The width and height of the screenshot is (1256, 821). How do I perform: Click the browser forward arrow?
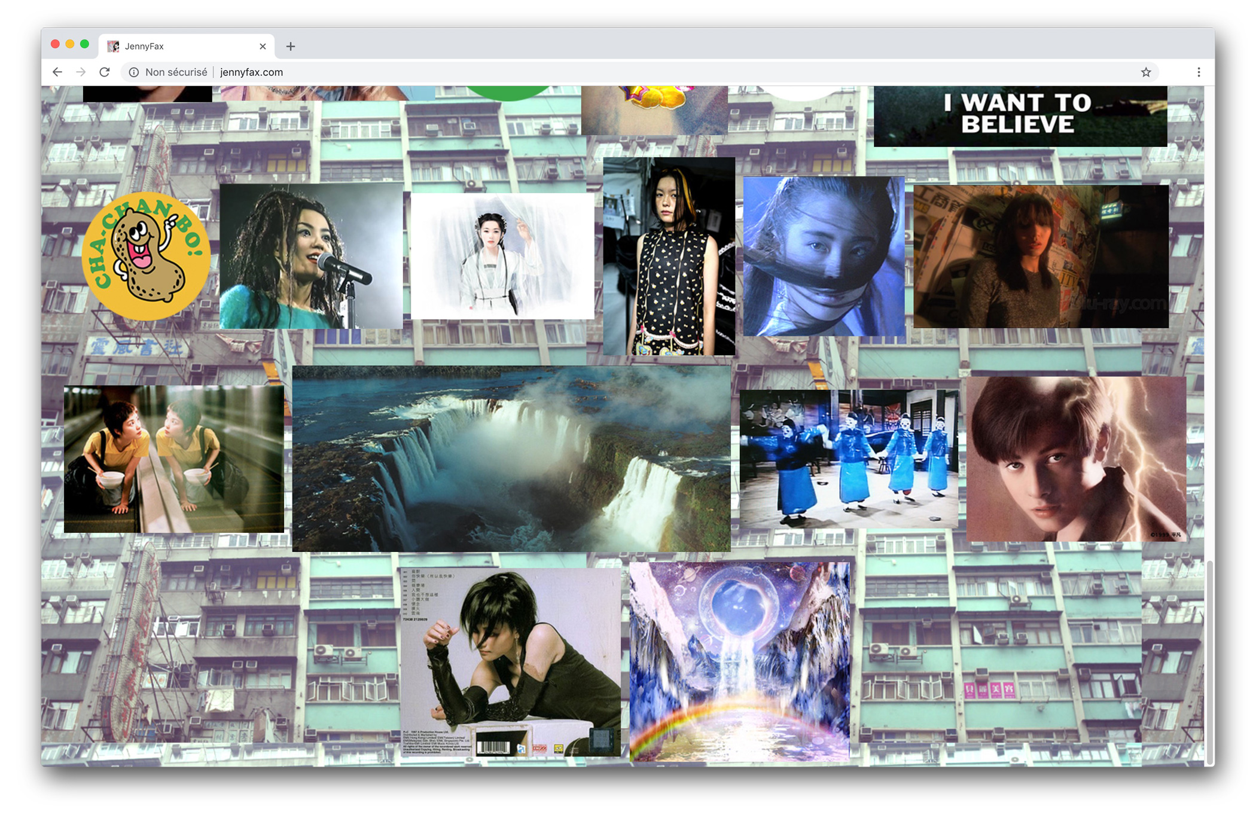pyautogui.click(x=81, y=72)
